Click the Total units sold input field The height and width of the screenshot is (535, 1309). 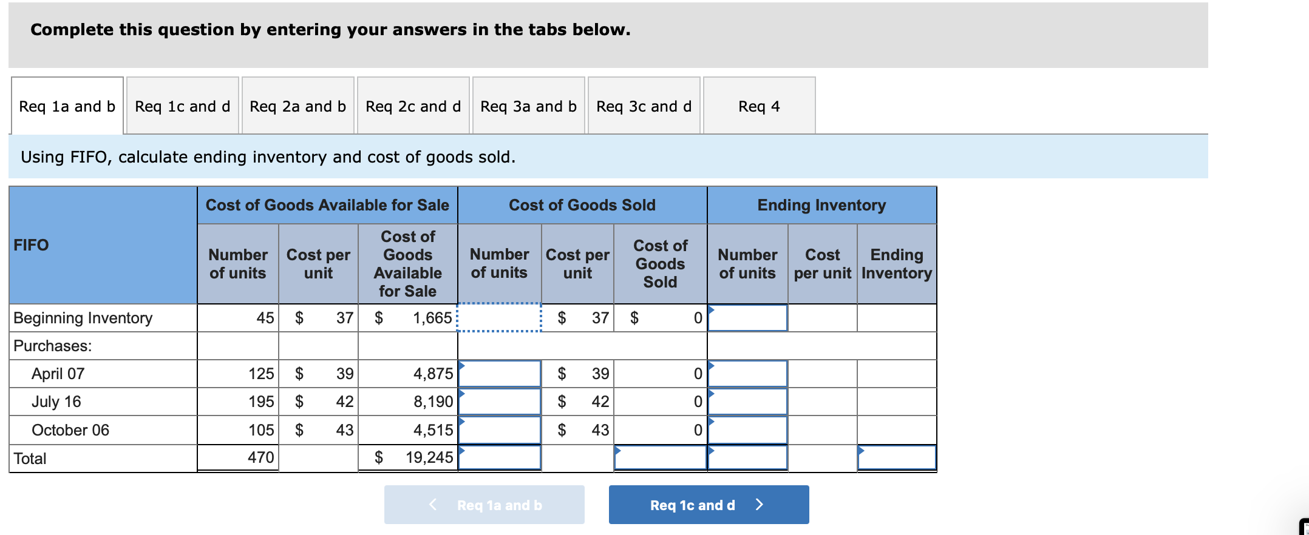click(498, 458)
